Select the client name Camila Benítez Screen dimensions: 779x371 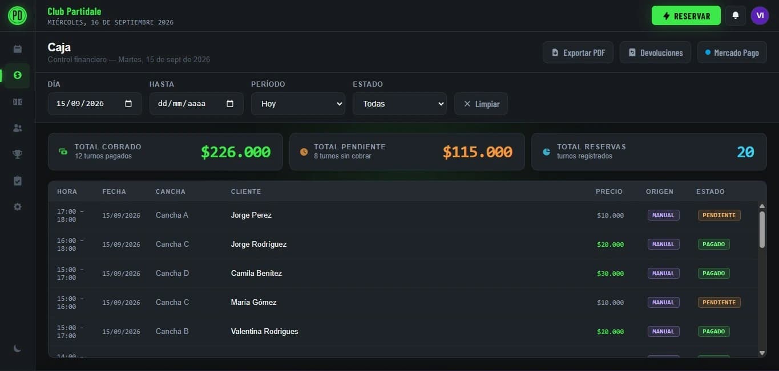pyautogui.click(x=256, y=274)
